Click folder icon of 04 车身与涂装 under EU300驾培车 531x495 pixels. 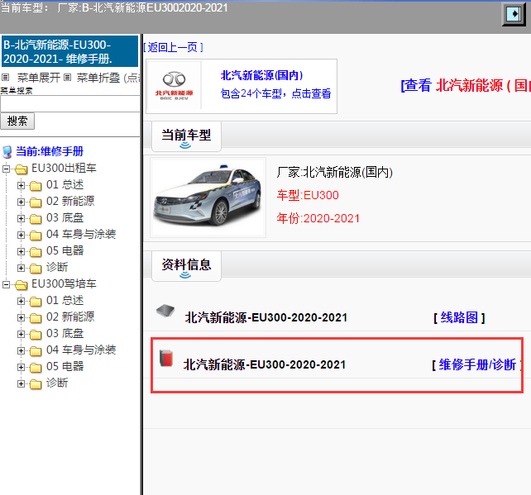36,350
